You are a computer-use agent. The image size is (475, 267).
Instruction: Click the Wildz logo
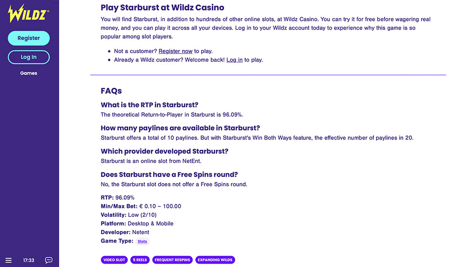pyautogui.click(x=28, y=13)
